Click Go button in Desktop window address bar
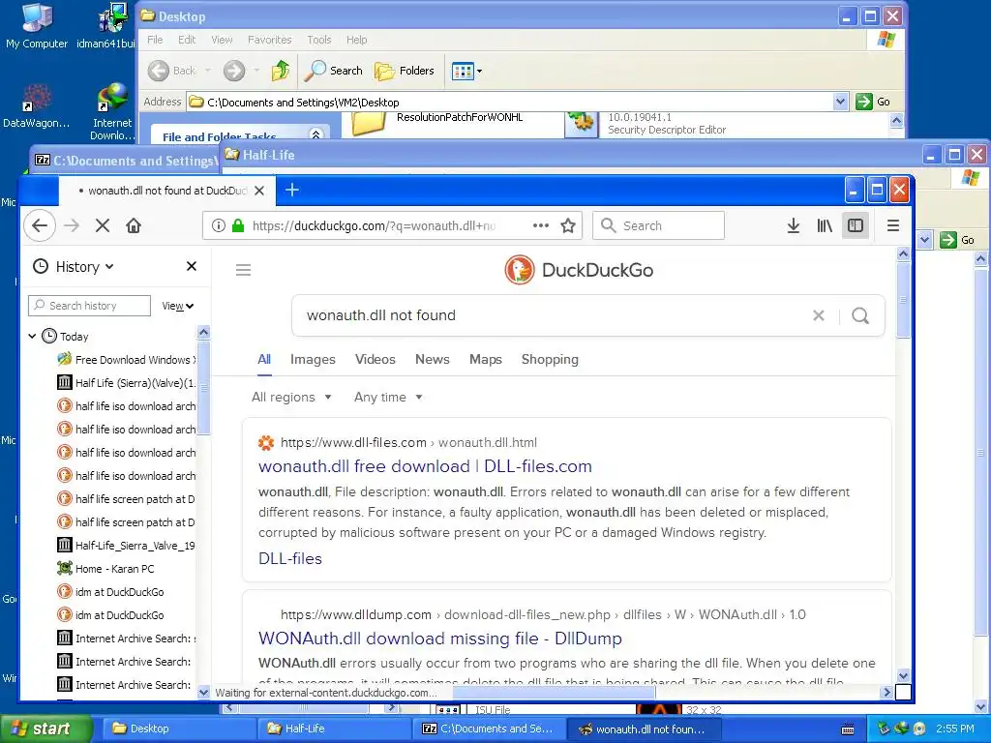 pyautogui.click(x=873, y=101)
